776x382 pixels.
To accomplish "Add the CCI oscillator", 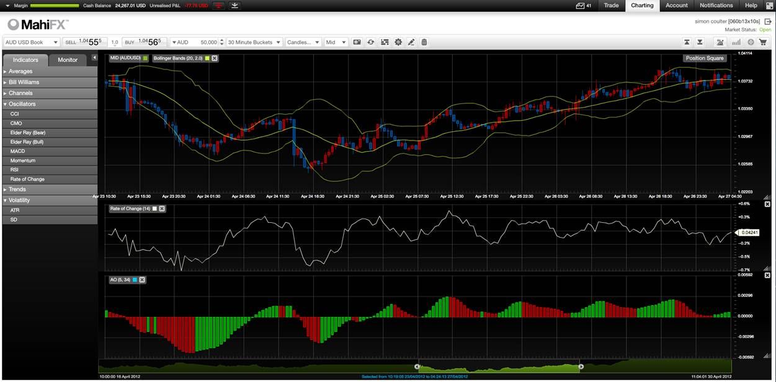I will (50, 114).
